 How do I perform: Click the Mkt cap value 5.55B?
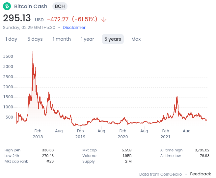point(126,150)
